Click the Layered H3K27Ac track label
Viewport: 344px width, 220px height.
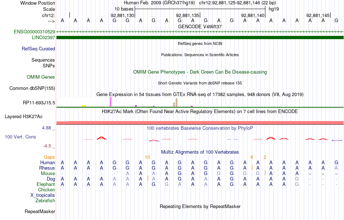pos(24,117)
